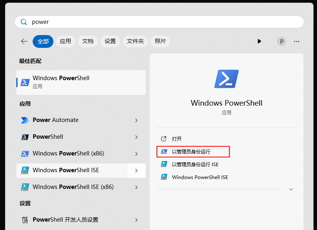This screenshot has width=317, height=230.
Task: Run PowerShell via 以管理员身份运行
Action: tap(193, 151)
